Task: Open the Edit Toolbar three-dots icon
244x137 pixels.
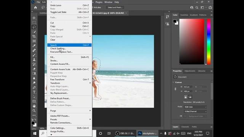Action: 34,115
